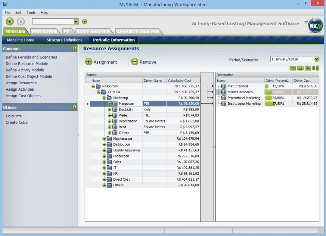Click the folder icon with two down arrows
The height and width of the screenshot is (236, 326).
(x=308, y=68)
